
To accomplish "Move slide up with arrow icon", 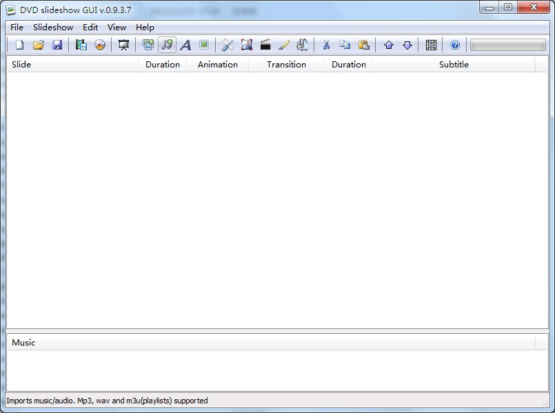I will click(388, 45).
